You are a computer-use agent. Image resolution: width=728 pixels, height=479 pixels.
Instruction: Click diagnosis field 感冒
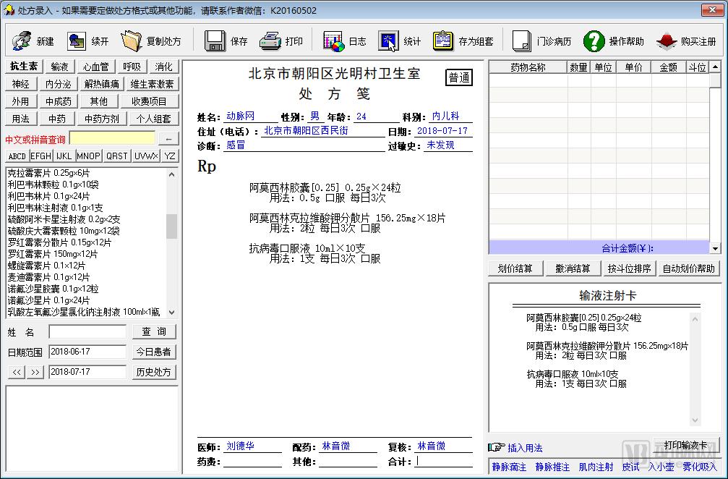pyautogui.click(x=304, y=145)
